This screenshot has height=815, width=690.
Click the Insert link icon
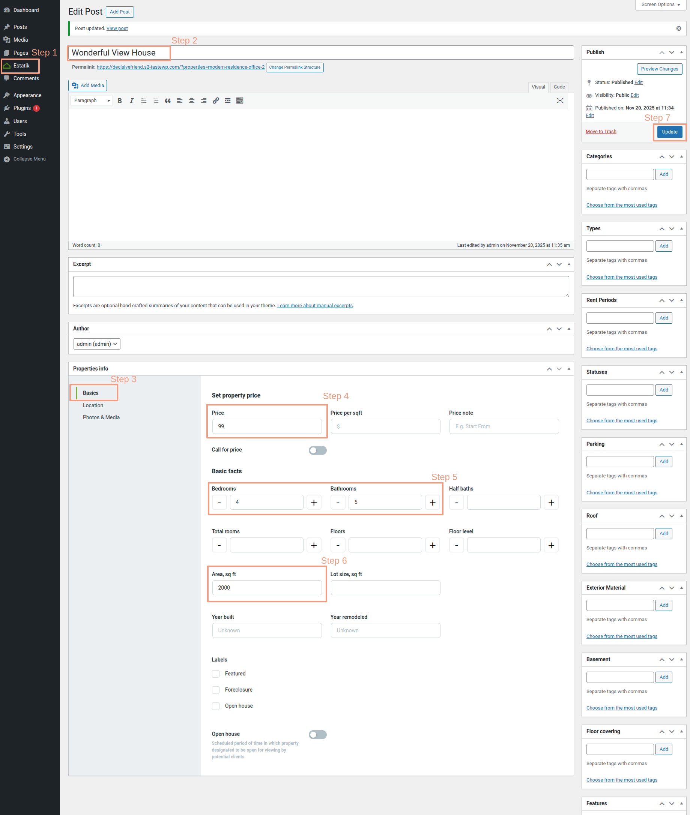coord(215,101)
